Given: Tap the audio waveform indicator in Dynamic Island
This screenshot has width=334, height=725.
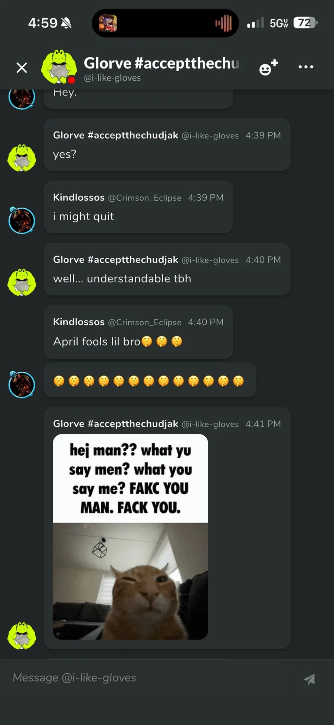Looking at the screenshot, I should (x=223, y=23).
